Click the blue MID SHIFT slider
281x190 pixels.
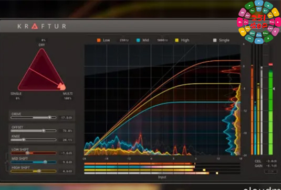(34, 162)
